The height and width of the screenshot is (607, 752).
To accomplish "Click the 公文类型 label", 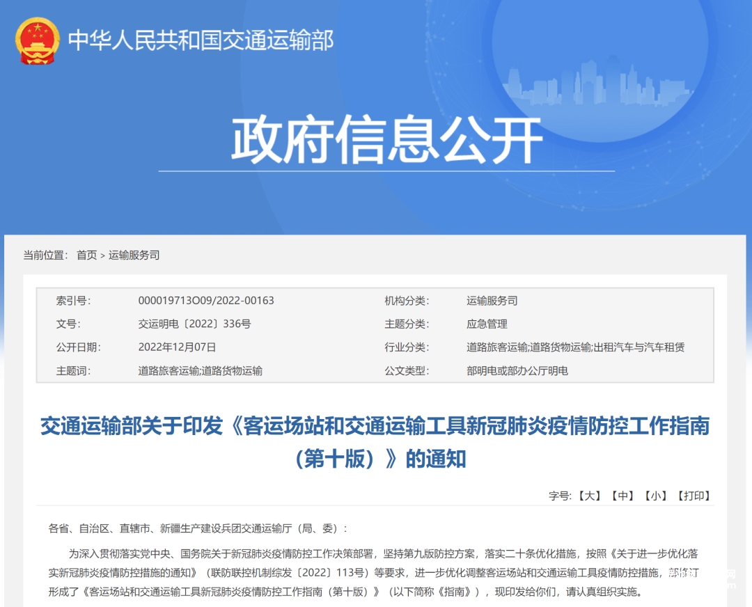I will pyautogui.click(x=407, y=370).
